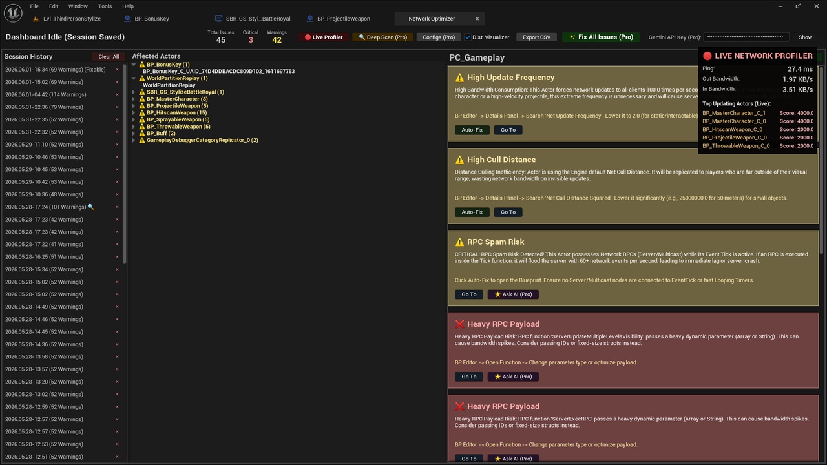Select the WorldPartitionReplay child actor row
This screenshot has height=465, width=827.
[169, 85]
